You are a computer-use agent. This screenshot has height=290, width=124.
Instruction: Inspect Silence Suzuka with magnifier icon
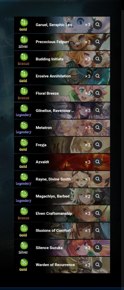[97, 247]
